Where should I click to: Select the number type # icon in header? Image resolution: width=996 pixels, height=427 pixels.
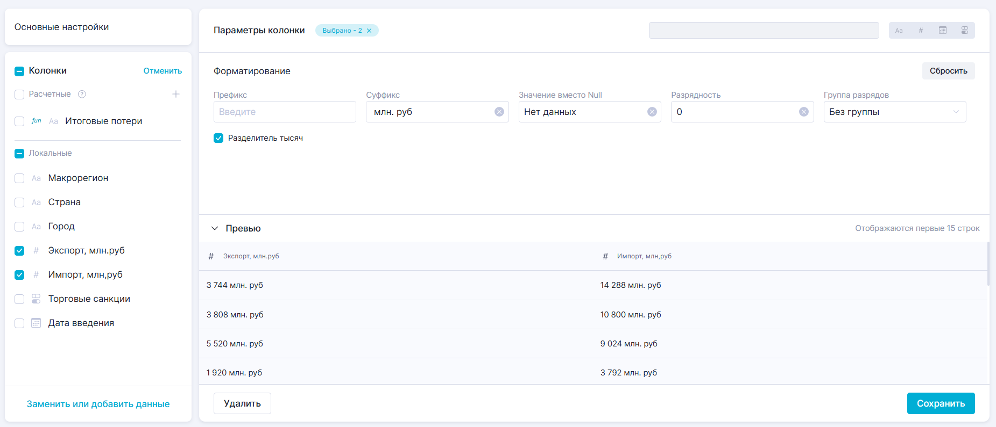[921, 31]
